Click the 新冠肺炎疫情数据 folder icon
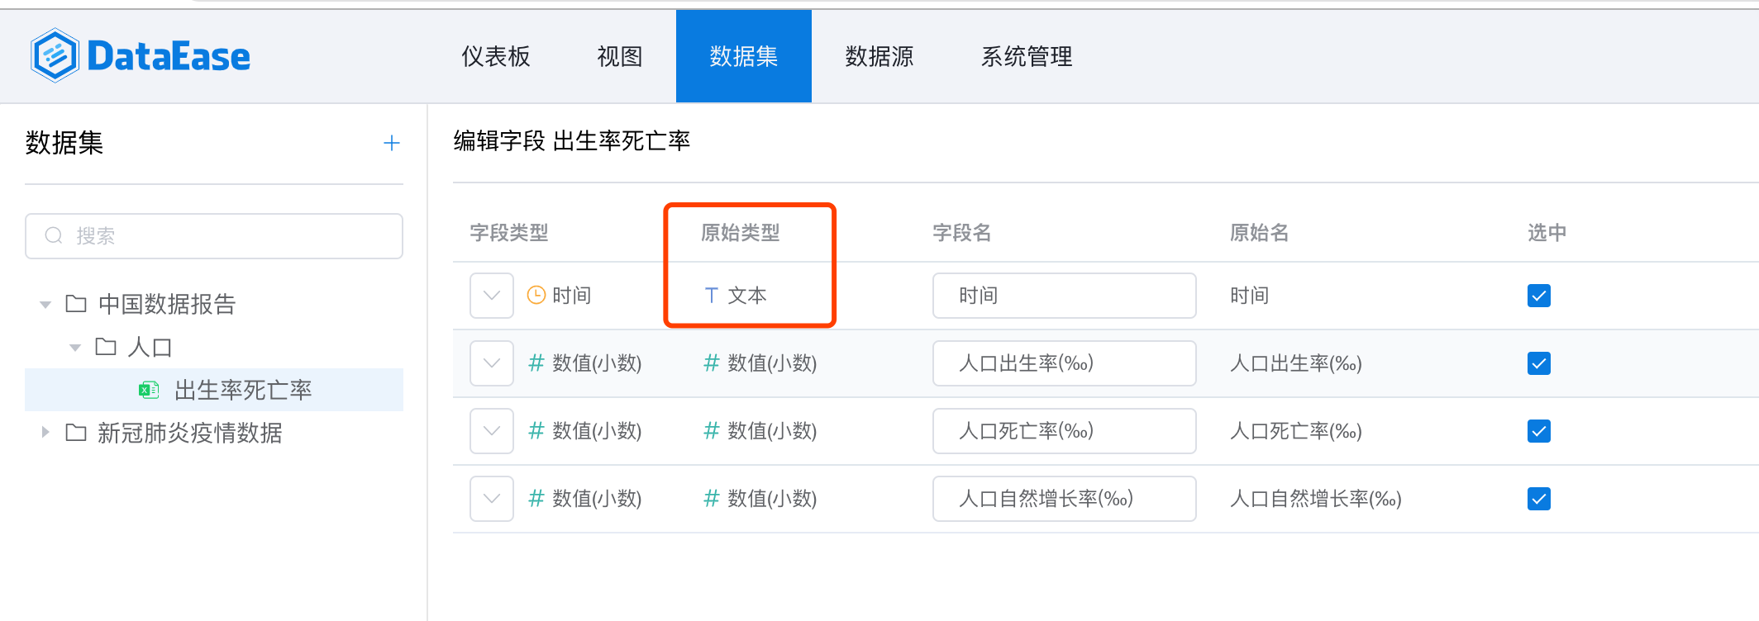The width and height of the screenshot is (1759, 621). (76, 433)
